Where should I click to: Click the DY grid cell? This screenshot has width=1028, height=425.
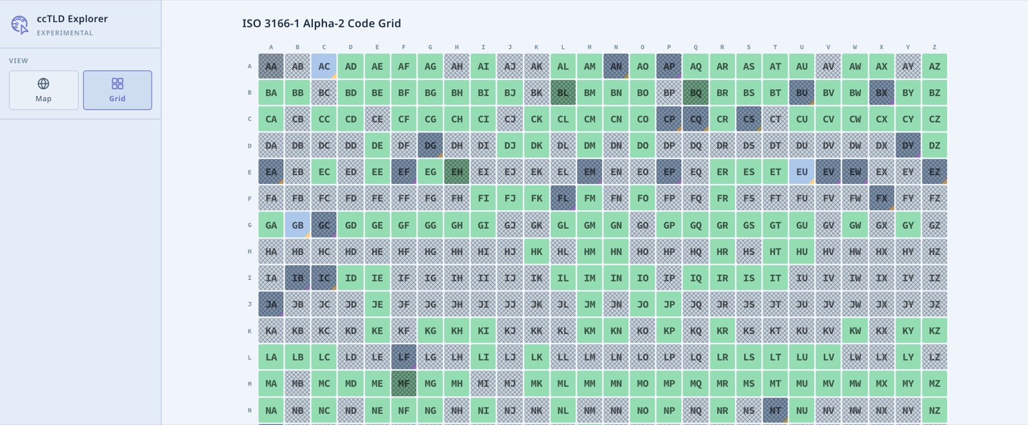908,146
